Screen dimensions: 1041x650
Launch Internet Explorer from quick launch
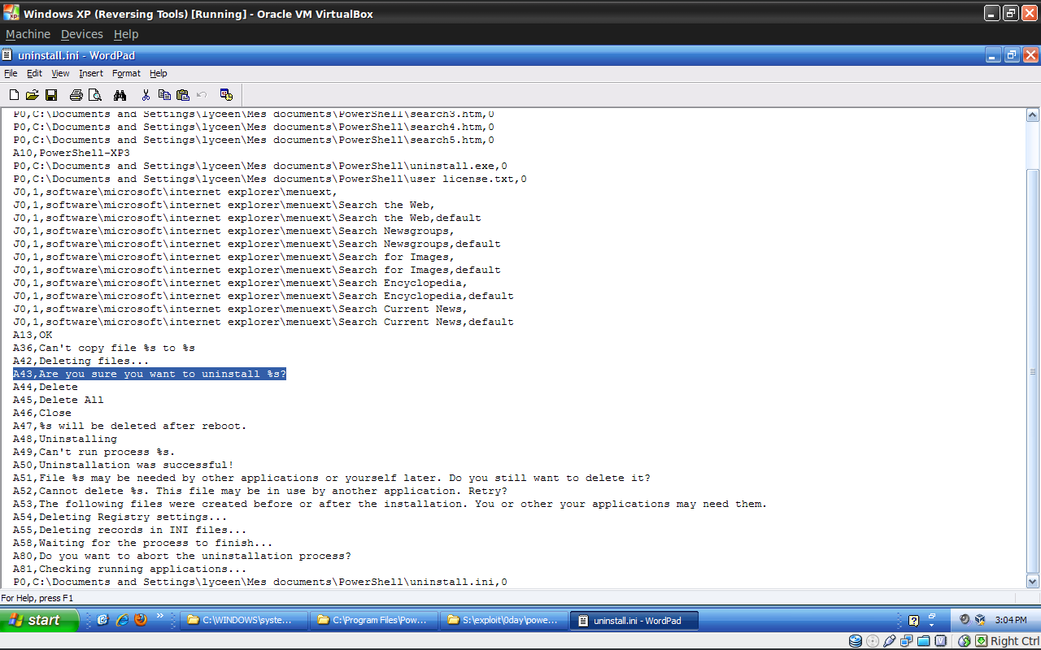point(122,620)
